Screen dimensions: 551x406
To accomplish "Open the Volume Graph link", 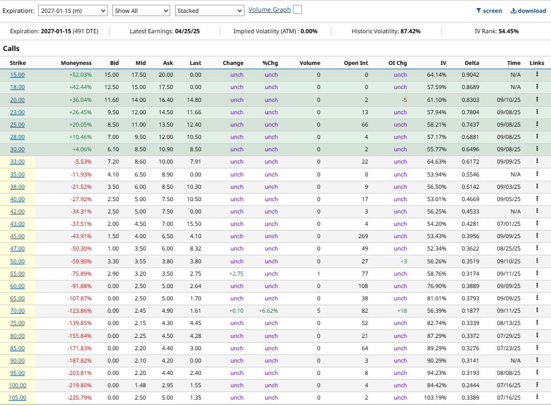I will [270, 10].
